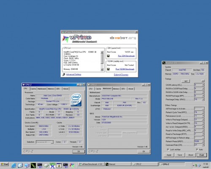The height and width of the screenshot is (169, 211).
Task: Click the About button in MemSet
Action: tap(191, 155)
